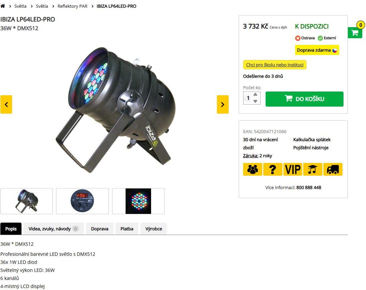366x290 pixels.
Task: Click Chci pro školu nebo instituci link
Action: click(x=275, y=65)
